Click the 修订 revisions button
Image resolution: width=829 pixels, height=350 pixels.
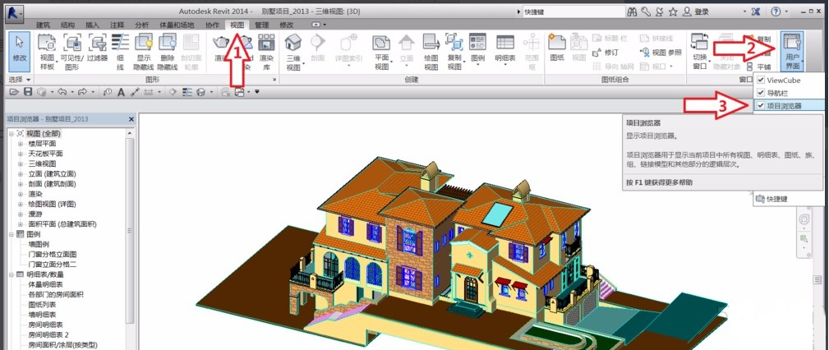pos(606,53)
